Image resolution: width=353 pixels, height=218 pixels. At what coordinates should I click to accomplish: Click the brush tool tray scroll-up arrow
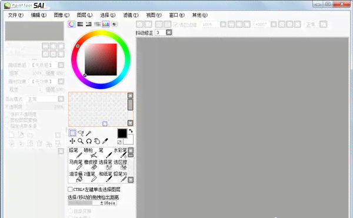click(131, 150)
